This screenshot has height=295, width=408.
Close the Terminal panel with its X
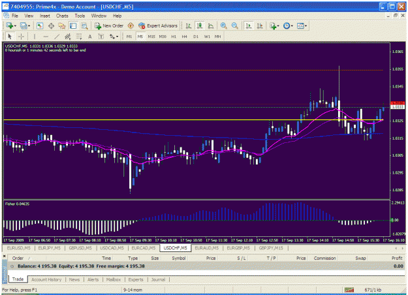coord(5,256)
